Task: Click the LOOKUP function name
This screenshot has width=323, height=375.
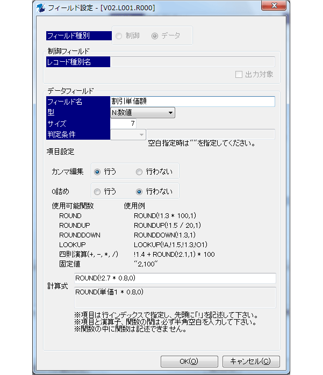Action: tap(73, 244)
